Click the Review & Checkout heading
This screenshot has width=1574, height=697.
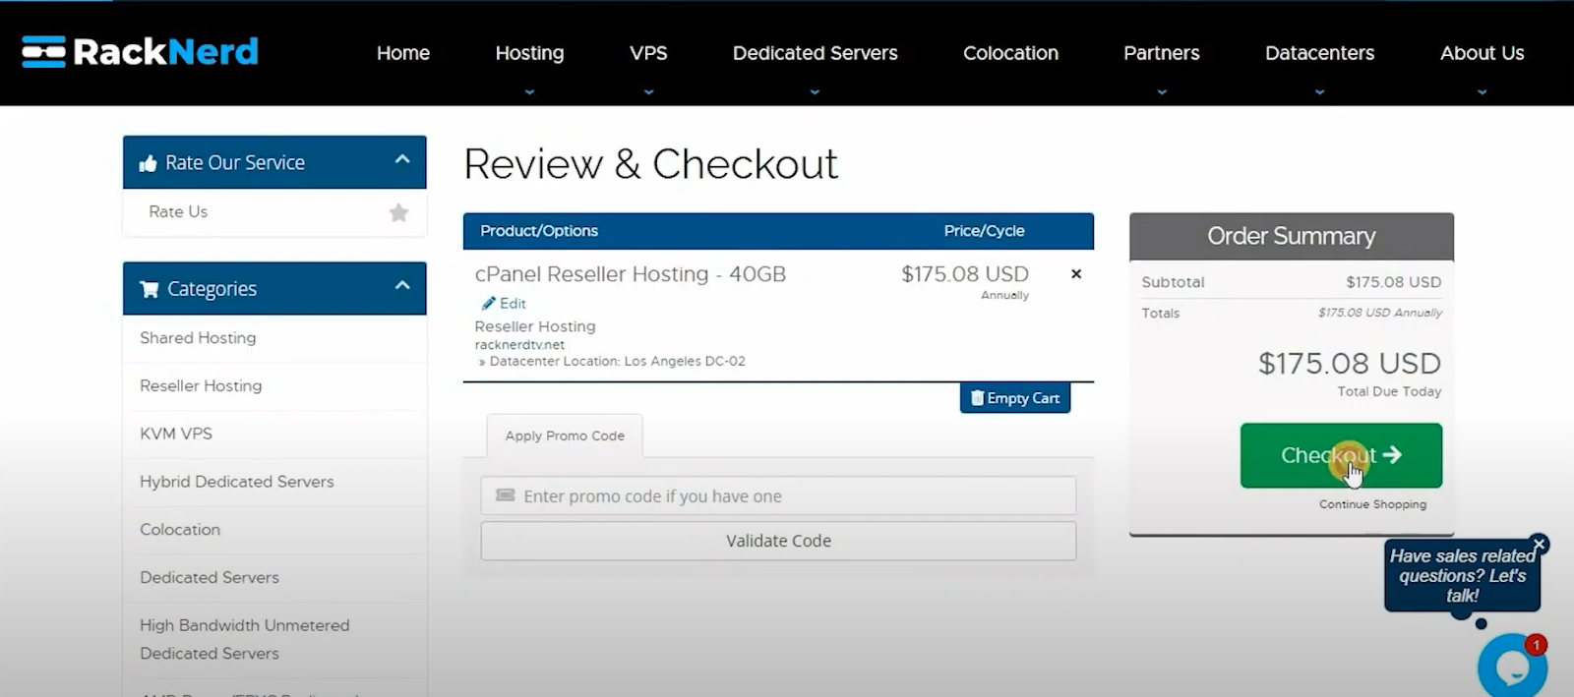pos(651,164)
